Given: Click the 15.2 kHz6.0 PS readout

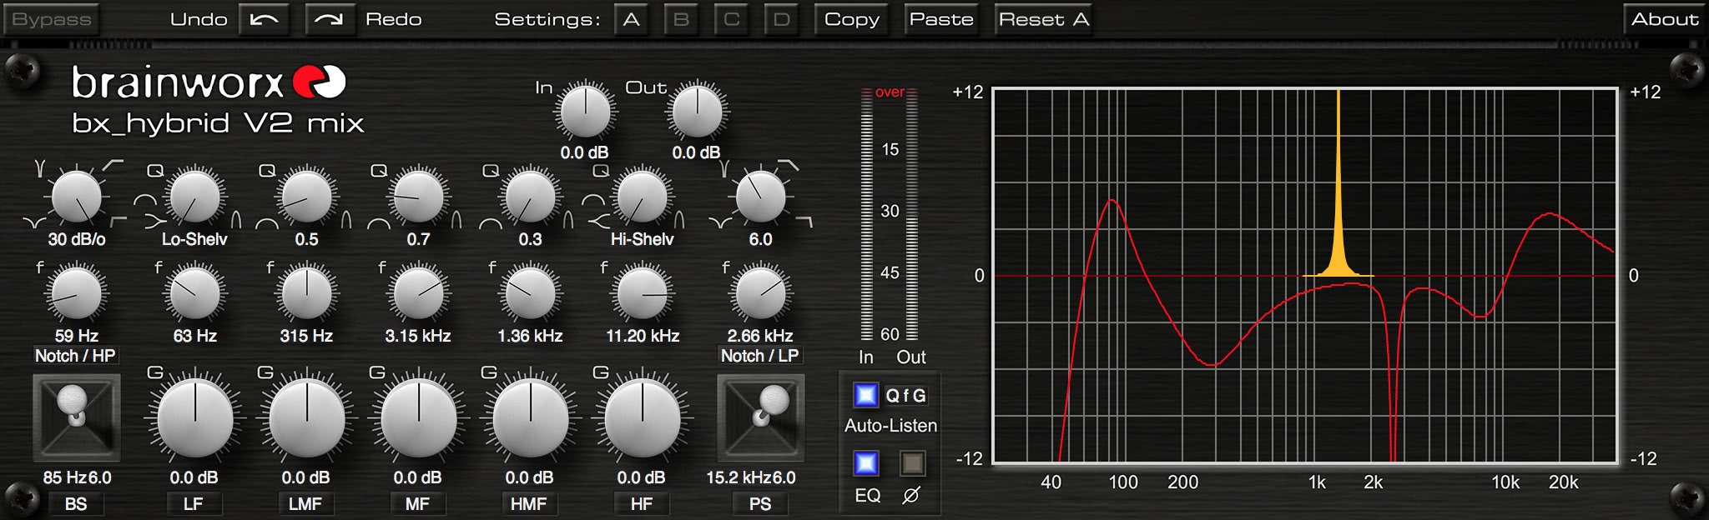Looking at the screenshot, I should (x=751, y=478).
